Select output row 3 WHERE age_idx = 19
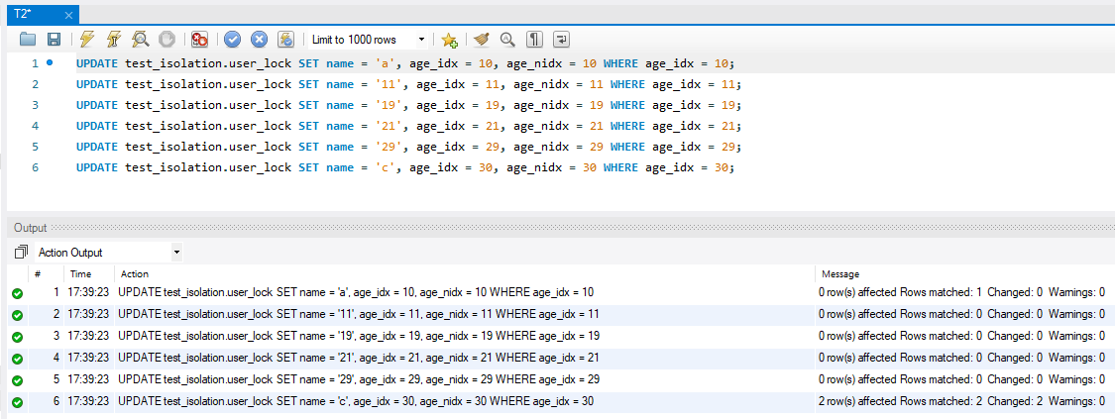Viewport: 1115px width, 419px height. pos(547,335)
